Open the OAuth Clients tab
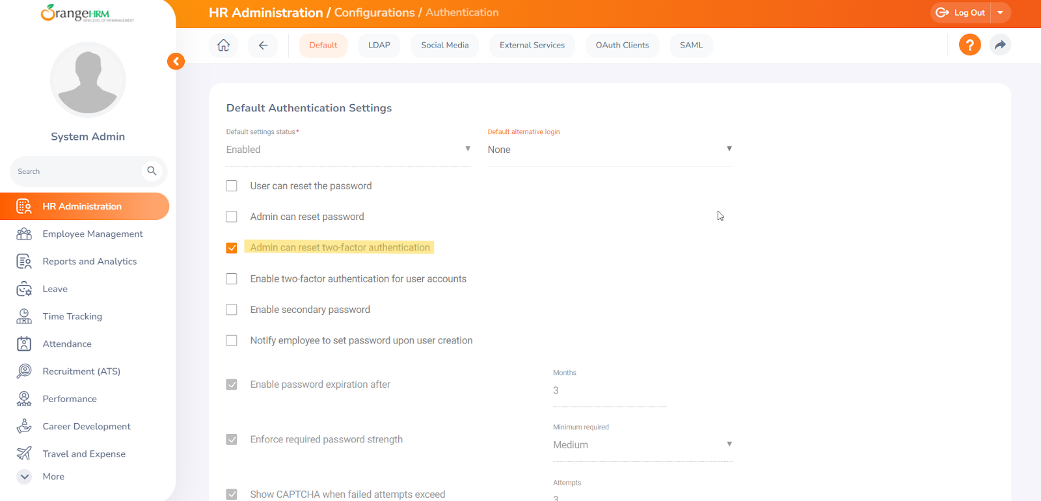 (623, 45)
